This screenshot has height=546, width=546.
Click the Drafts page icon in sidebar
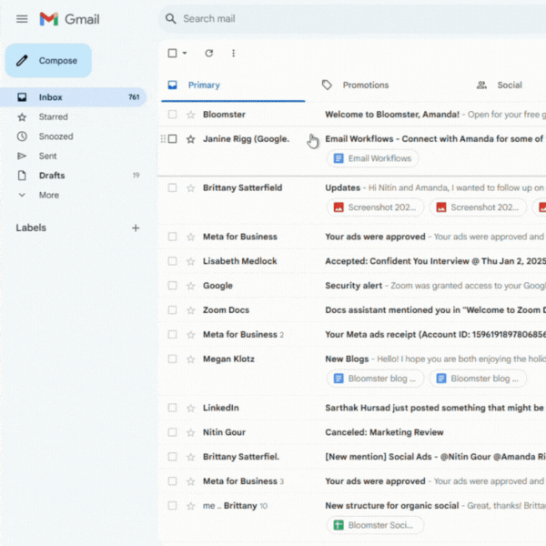coord(22,176)
